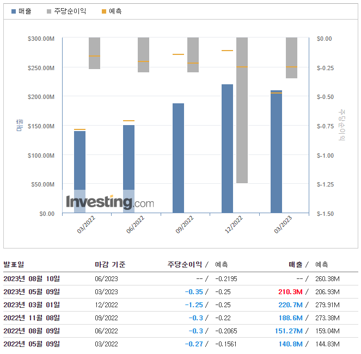Click the 주당순이익 column header
Viewport: 361px width, 354px height.
185,264
